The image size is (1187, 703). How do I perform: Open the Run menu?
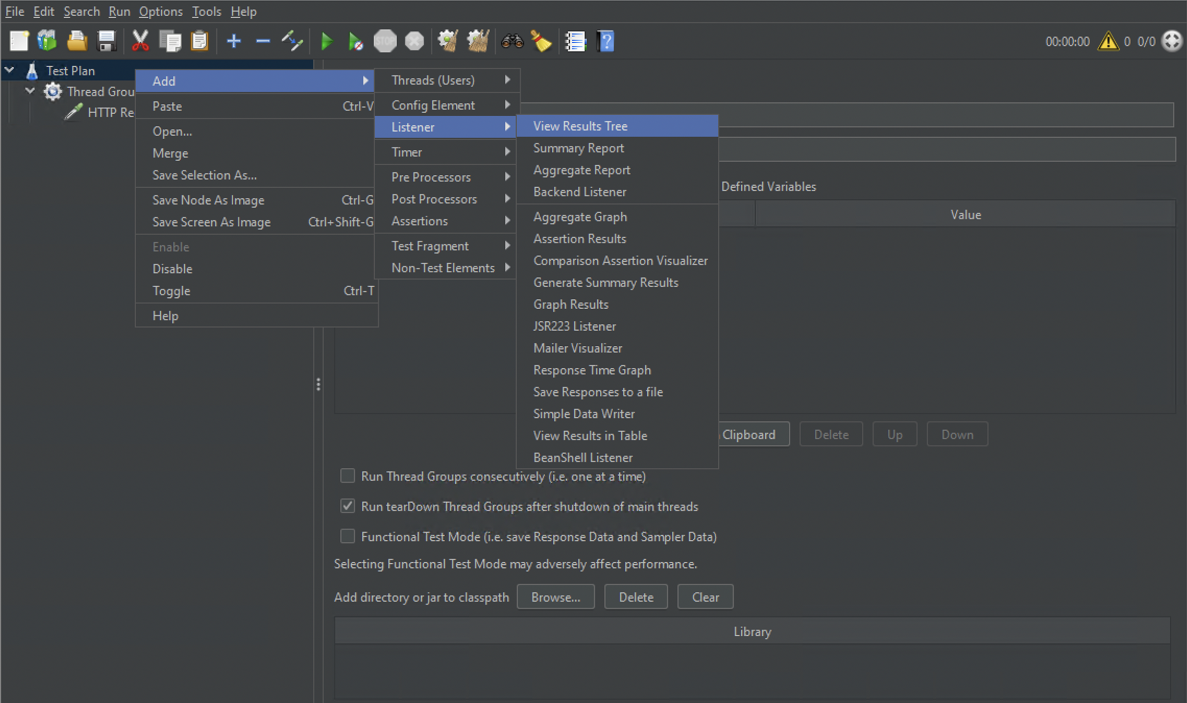119,11
